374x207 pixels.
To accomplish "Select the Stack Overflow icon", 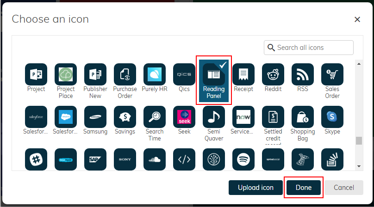I will point(332,159).
